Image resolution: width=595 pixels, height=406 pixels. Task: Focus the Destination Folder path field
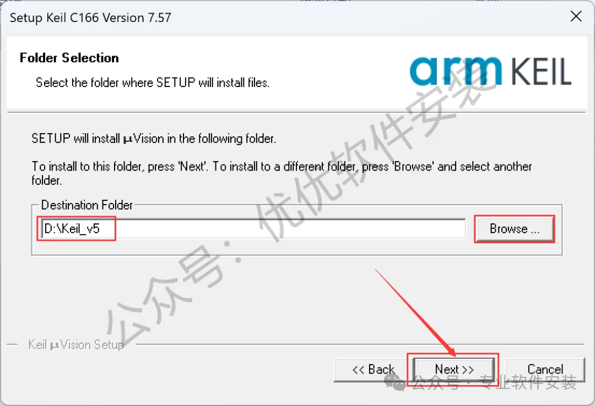[253, 229]
